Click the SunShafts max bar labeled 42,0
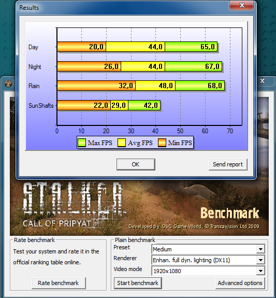The image size is (276, 298). tap(144, 105)
